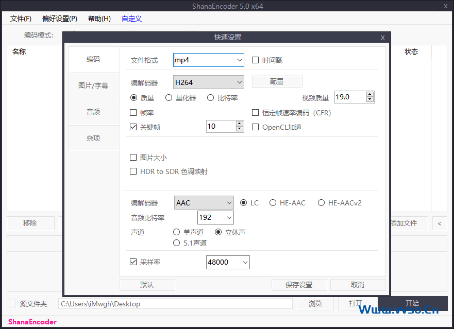Screen dimensions: 454x329
Task: Enable the 时间戳 checkbox
Action: [x=255, y=60]
